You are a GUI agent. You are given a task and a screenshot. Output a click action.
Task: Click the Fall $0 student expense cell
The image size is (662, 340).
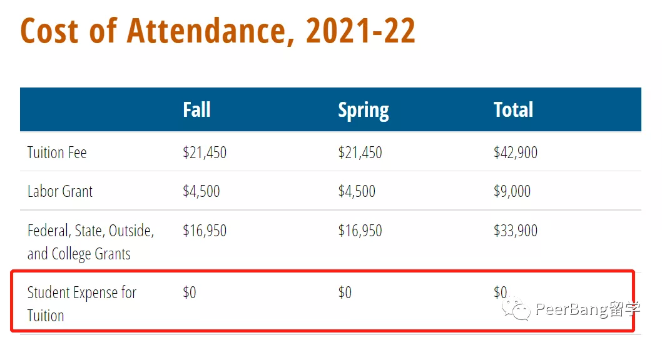[x=189, y=292]
